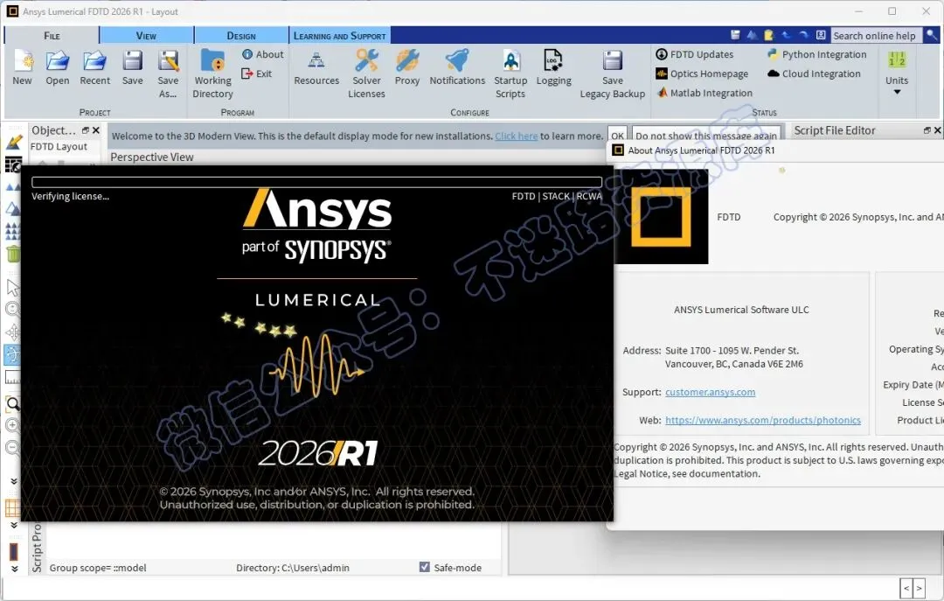Open Notifications settings

coord(457,66)
